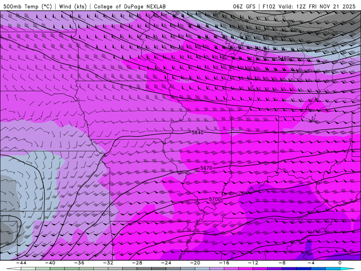Click the "College of DuPage NEXLAB" credit text
Viewport: 361px width, 271px height.
tap(130, 6)
